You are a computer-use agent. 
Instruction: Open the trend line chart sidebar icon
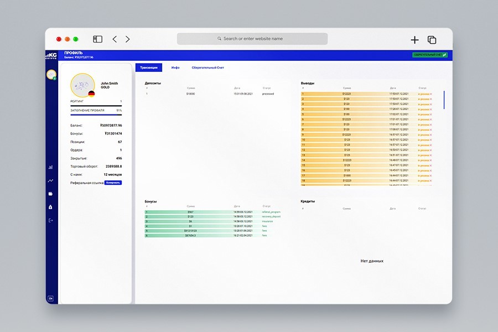[x=50, y=180]
